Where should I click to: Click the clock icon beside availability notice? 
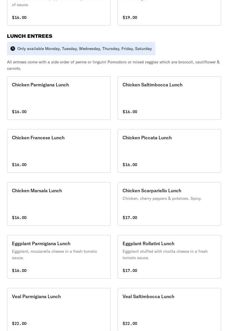[x=13, y=49]
